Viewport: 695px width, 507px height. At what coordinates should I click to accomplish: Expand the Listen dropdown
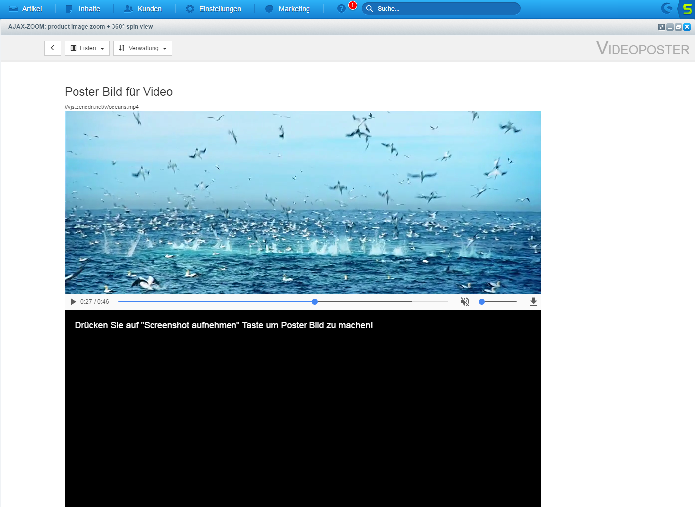pyautogui.click(x=87, y=48)
